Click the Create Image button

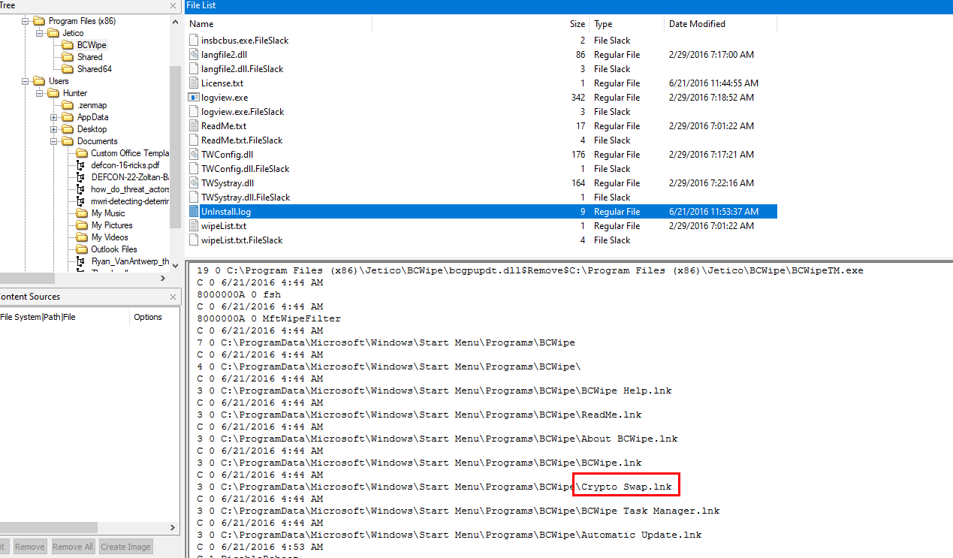pyautogui.click(x=125, y=547)
